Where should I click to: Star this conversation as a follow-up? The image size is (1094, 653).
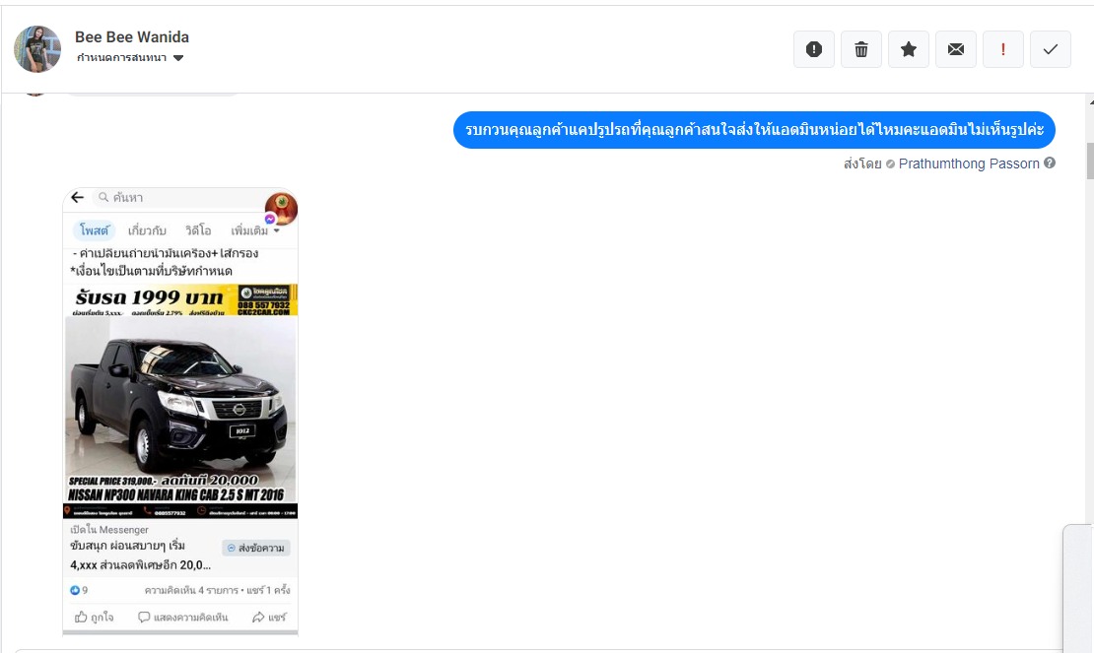pos(909,49)
